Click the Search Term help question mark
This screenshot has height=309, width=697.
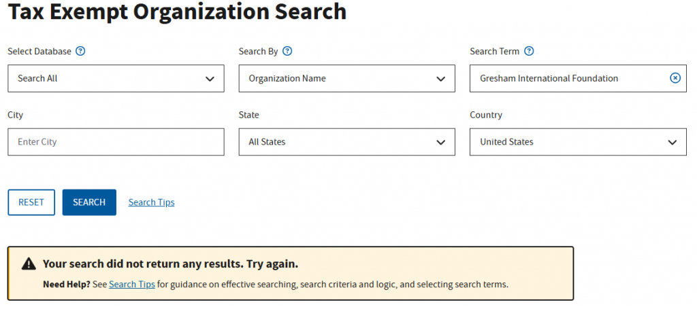pos(529,52)
